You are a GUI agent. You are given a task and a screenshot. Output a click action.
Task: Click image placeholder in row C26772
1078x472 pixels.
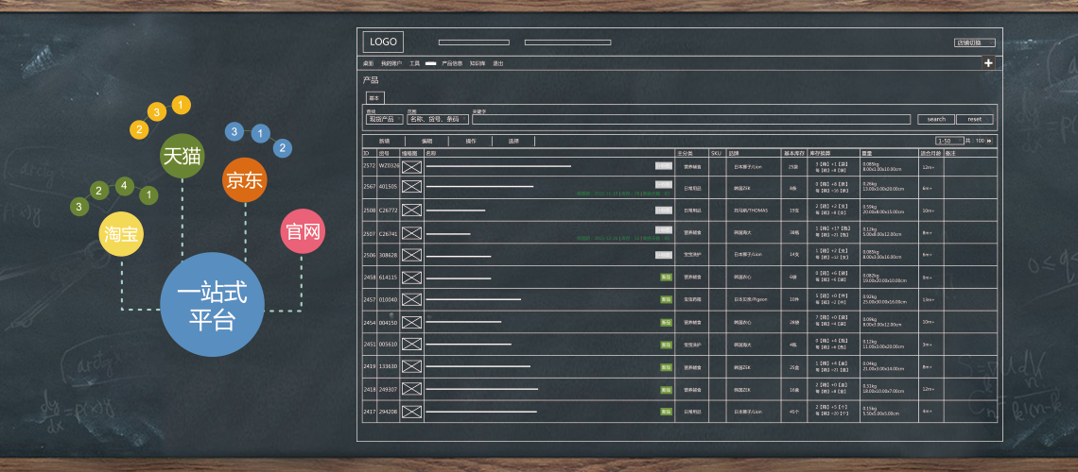[x=411, y=210]
